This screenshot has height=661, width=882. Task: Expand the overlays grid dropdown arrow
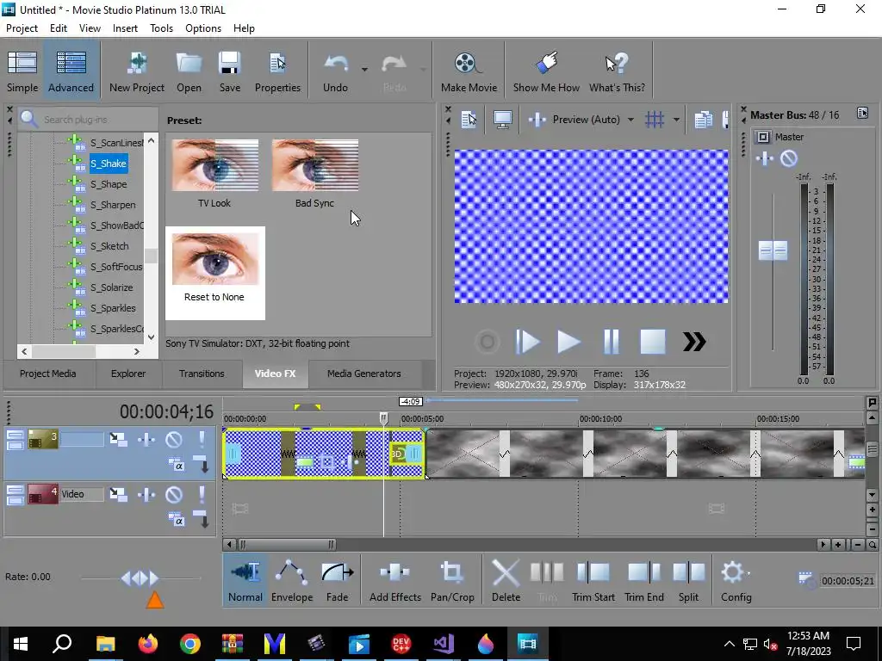[676, 119]
